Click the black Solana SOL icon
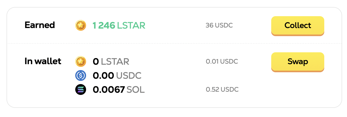Image resolution: width=347 pixels, height=117 pixels. pyautogui.click(x=80, y=90)
